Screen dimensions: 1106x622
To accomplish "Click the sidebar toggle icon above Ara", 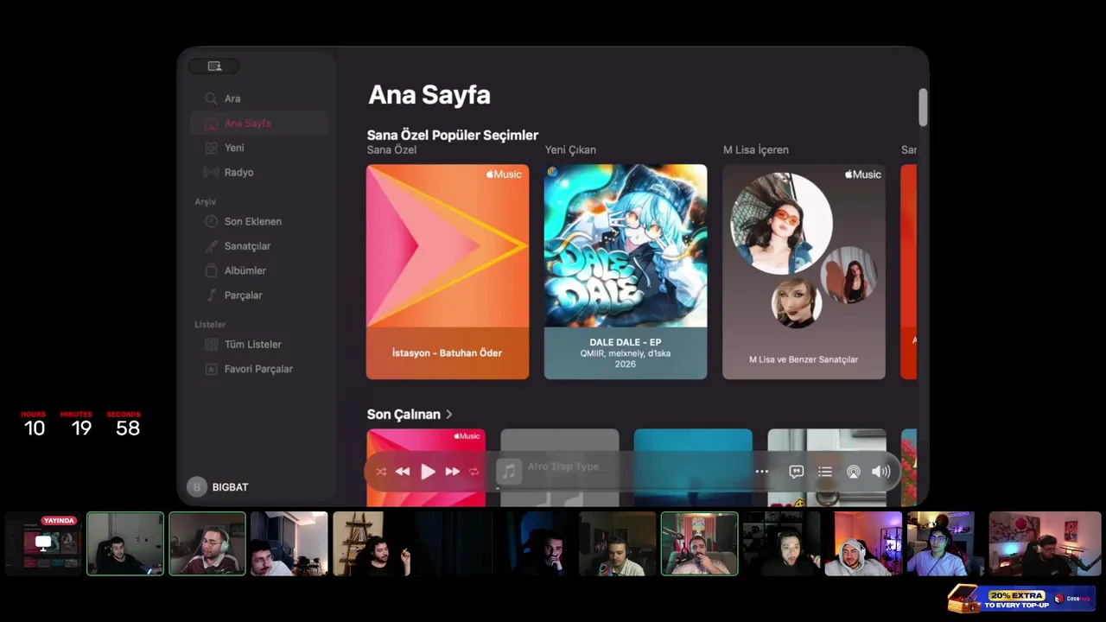I will [x=214, y=67].
